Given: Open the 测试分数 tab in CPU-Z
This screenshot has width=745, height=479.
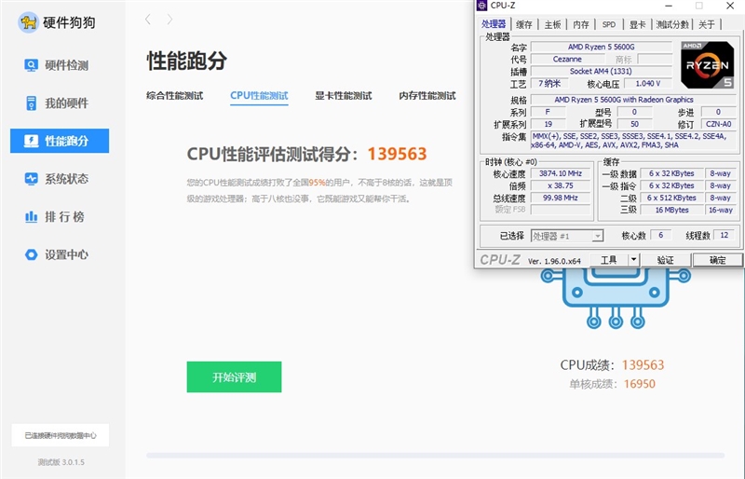Looking at the screenshot, I should pos(672,25).
